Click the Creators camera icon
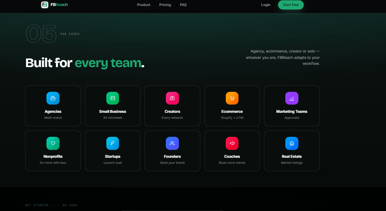 point(172,98)
